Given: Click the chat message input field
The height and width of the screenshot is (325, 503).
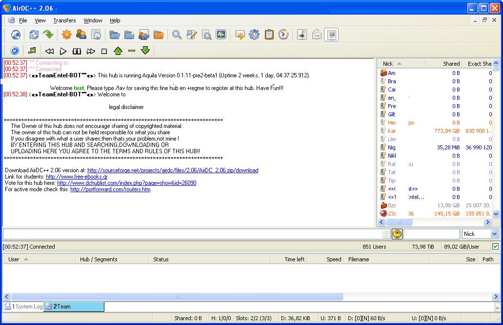Looking at the screenshot, I should (193, 234).
